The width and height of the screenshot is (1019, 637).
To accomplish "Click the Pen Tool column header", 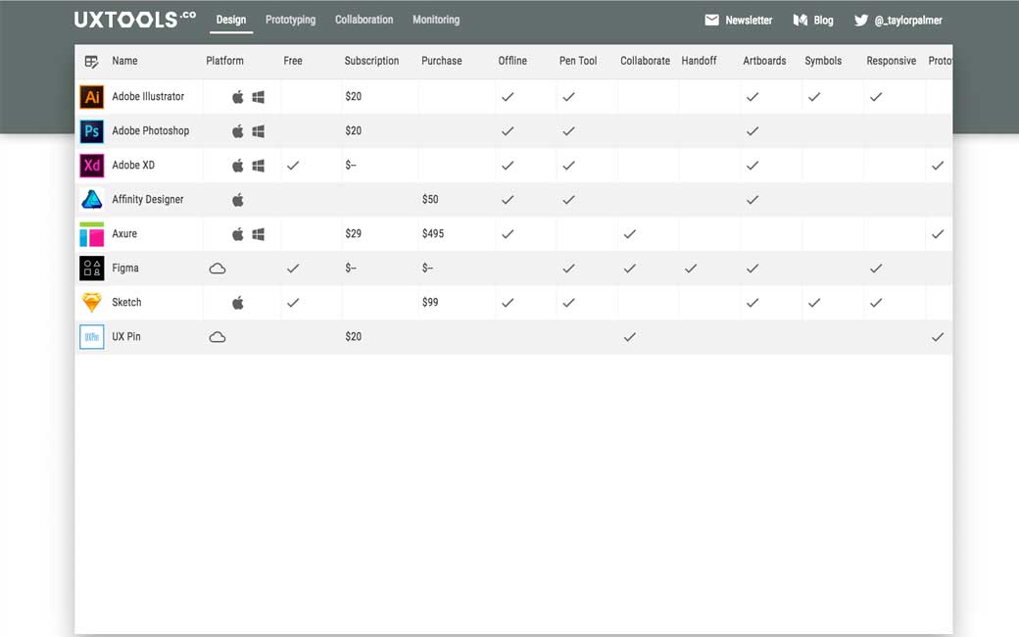I will point(578,61).
